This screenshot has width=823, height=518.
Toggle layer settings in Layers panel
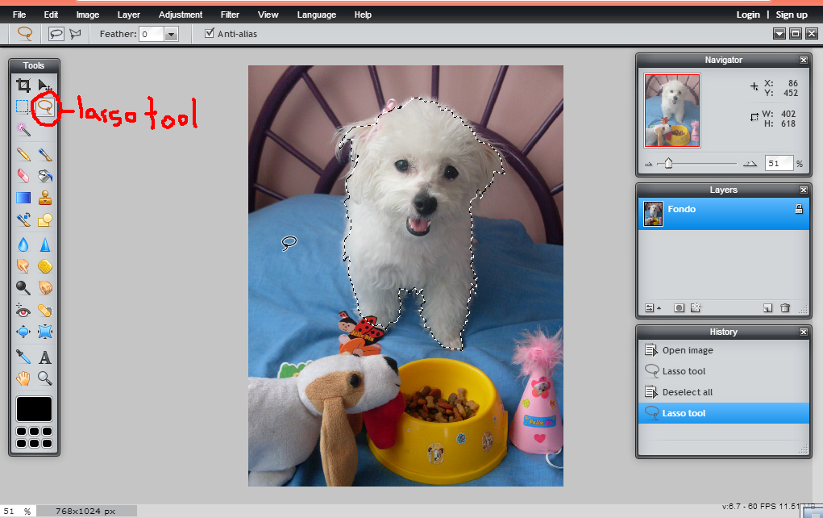point(652,308)
